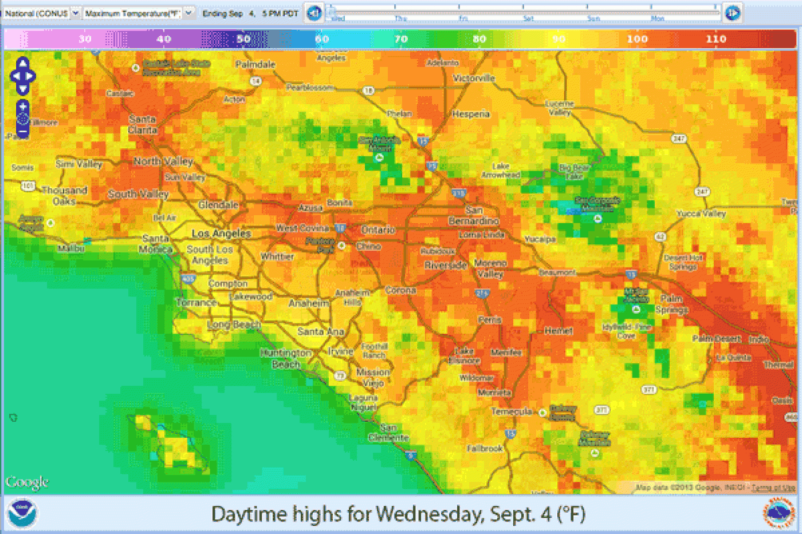Click the Google logo on map
The image size is (802, 534).
pos(27,482)
